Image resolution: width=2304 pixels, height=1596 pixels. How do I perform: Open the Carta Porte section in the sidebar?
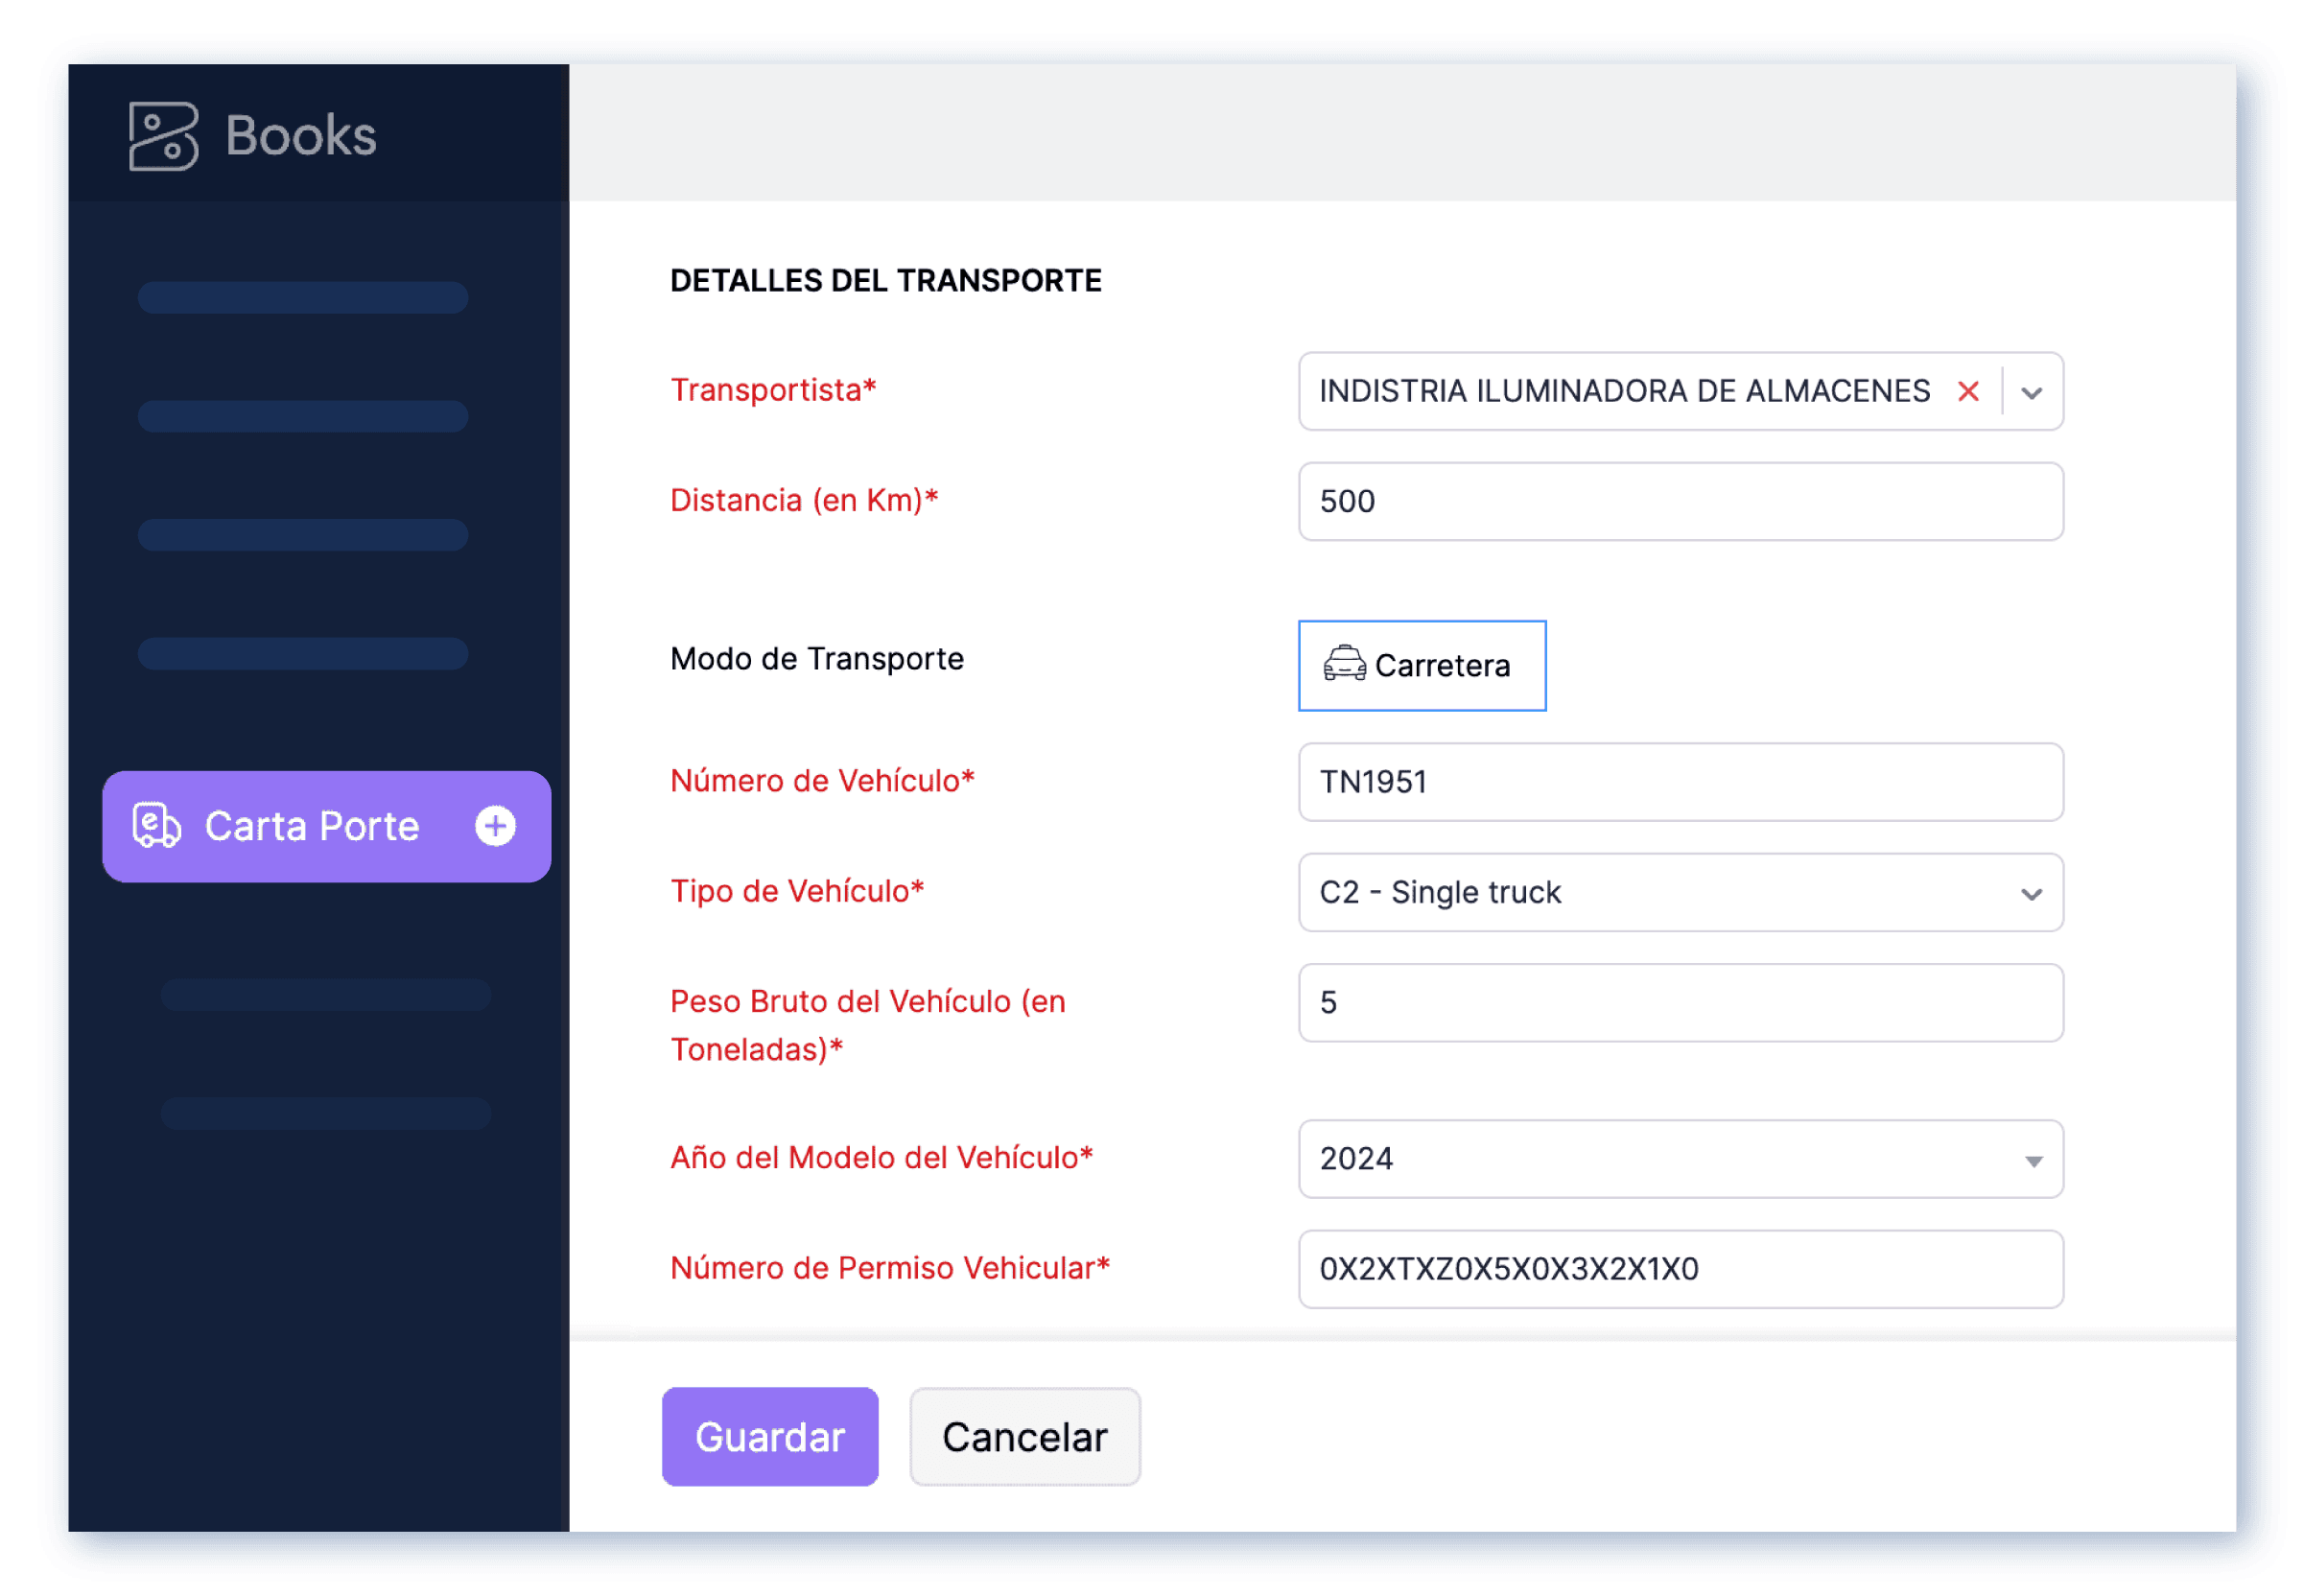tap(313, 826)
